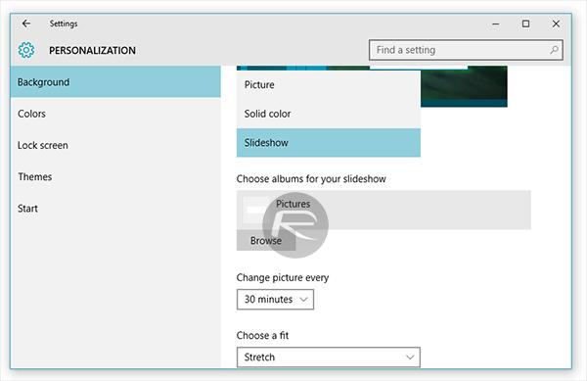Focus the Find a setting search box

[466, 50]
